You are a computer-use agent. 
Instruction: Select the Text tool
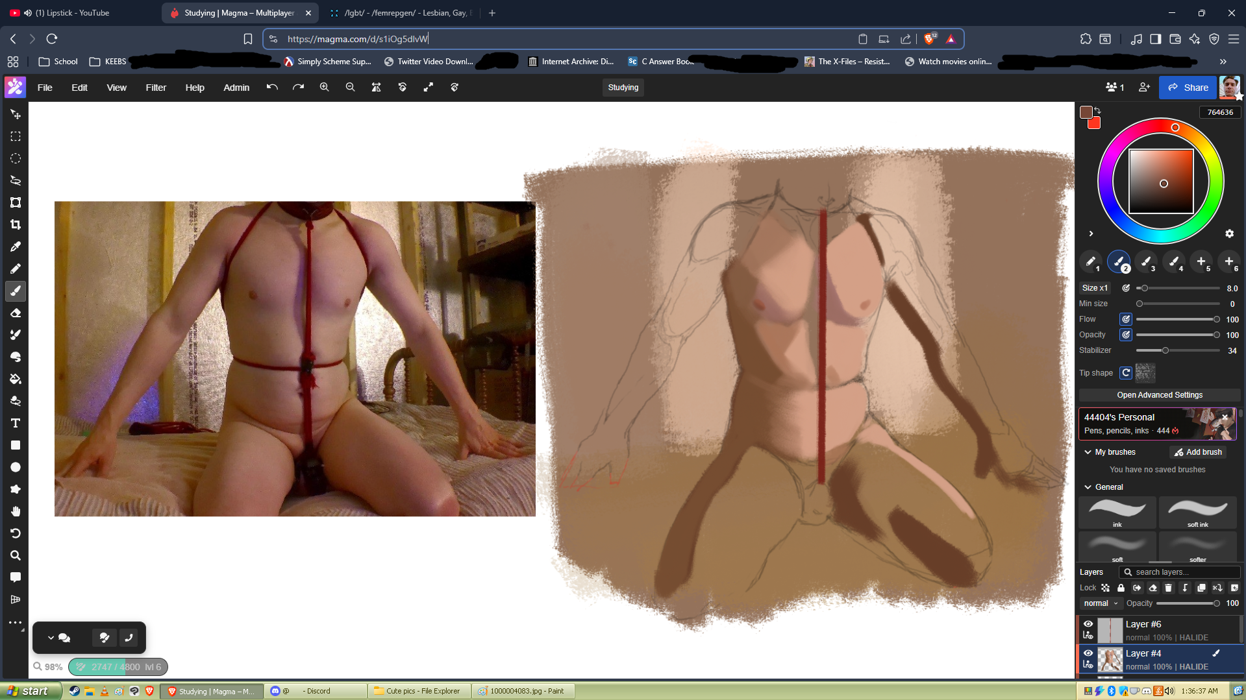pos(16,423)
